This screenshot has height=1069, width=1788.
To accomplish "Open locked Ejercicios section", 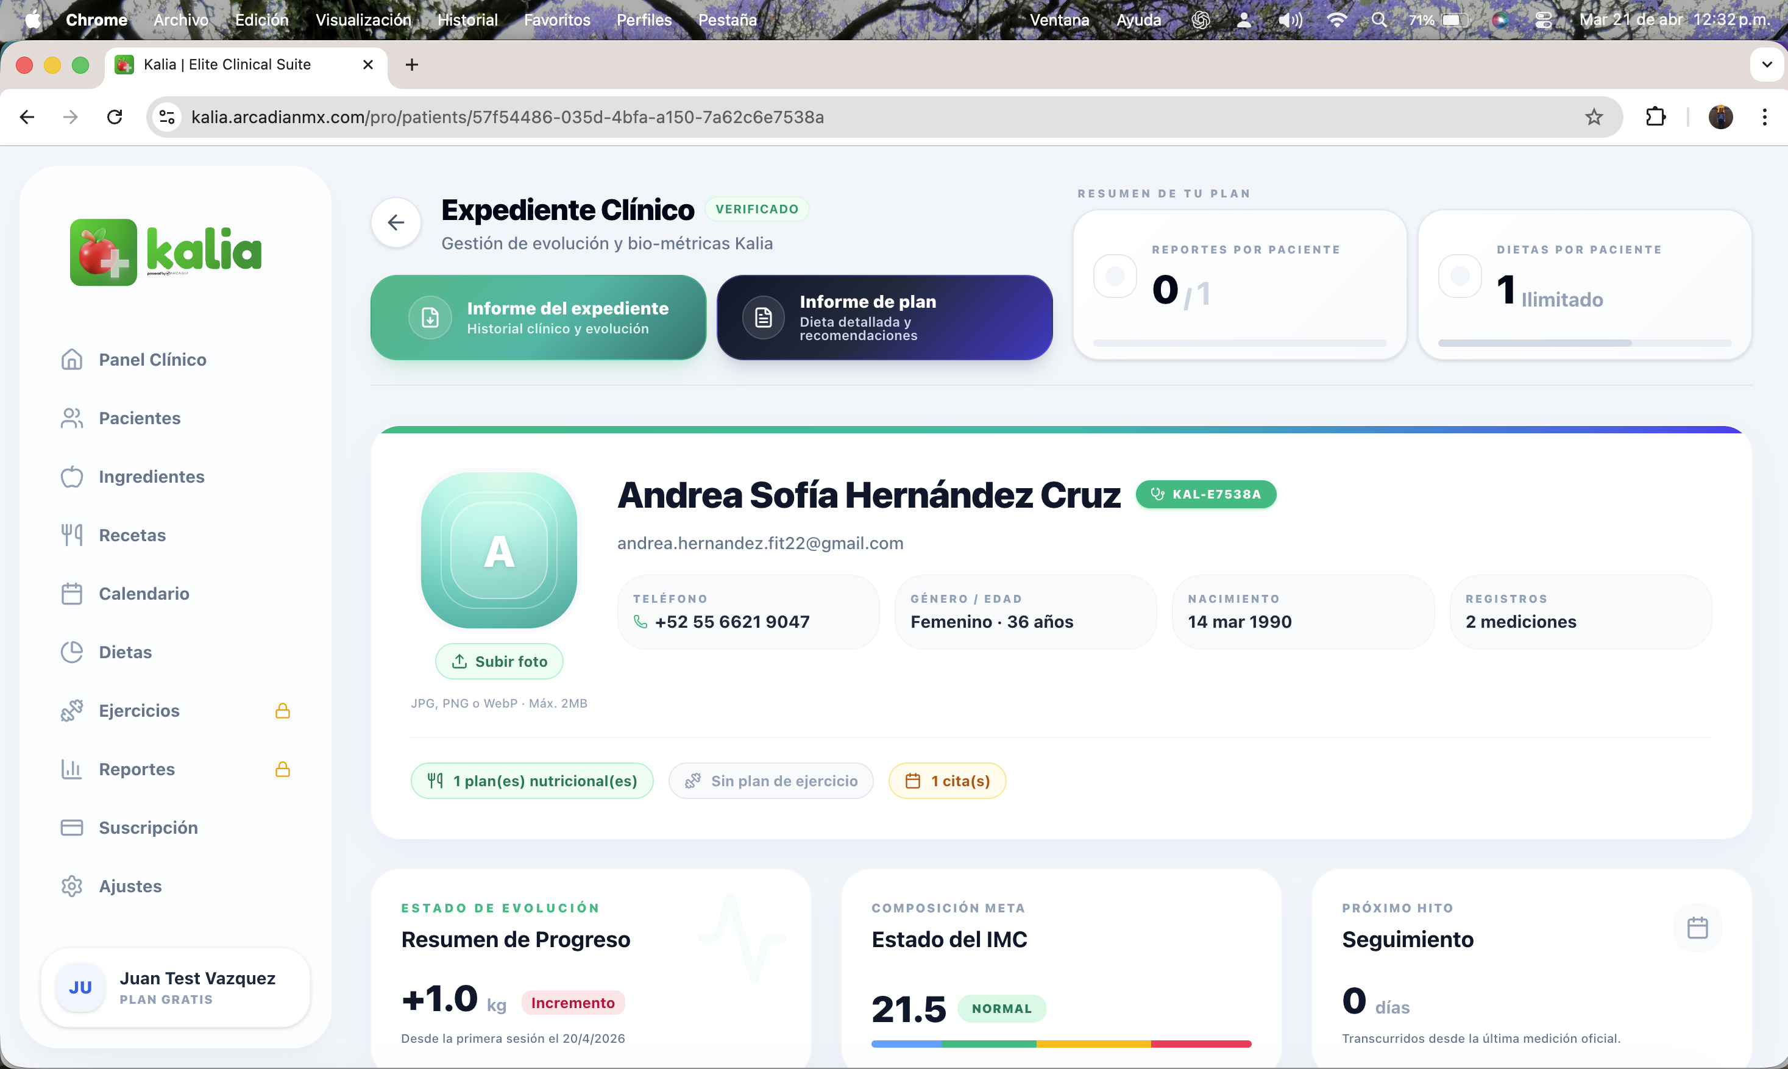I will click(175, 710).
